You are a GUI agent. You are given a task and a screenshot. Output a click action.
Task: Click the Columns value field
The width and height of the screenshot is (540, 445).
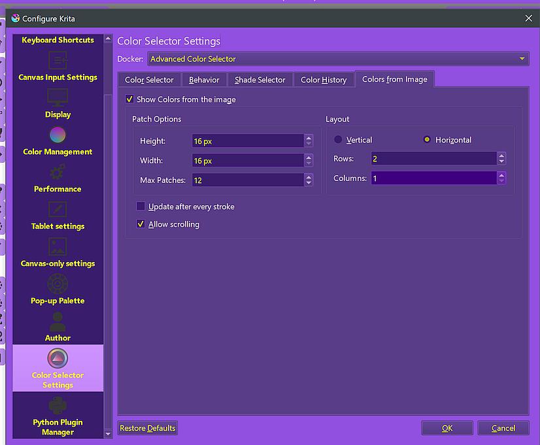pyautogui.click(x=434, y=178)
